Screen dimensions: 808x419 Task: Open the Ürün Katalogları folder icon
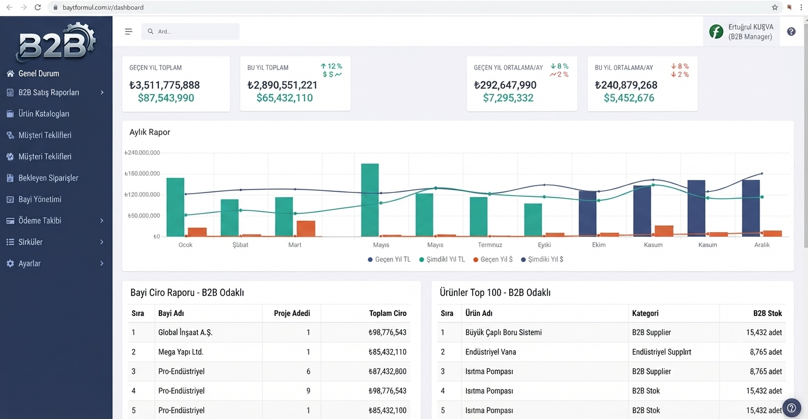point(10,114)
